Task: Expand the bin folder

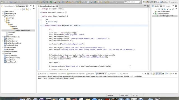Action: [5, 20]
